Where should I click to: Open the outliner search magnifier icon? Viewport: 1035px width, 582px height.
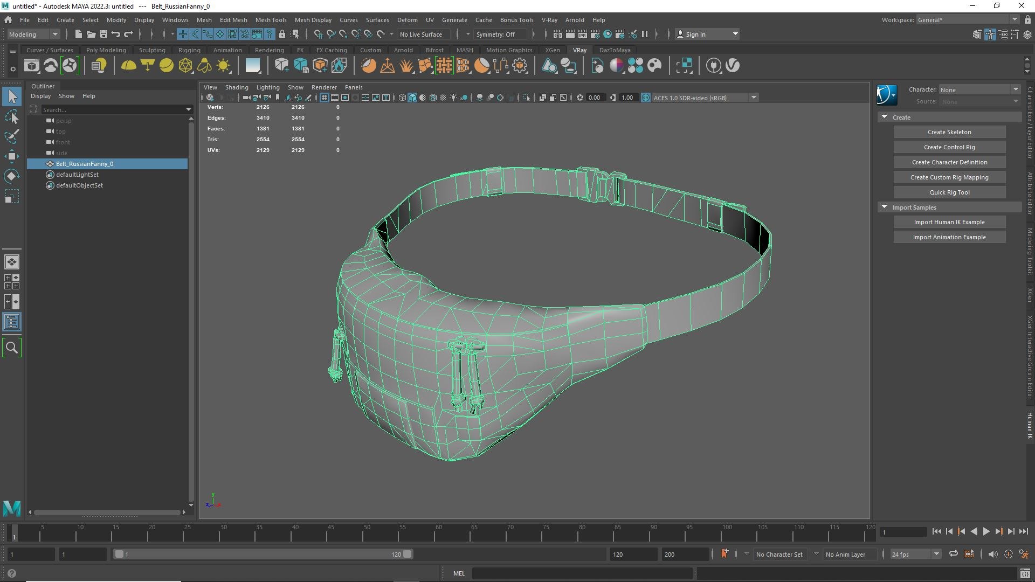pyautogui.click(x=12, y=348)
